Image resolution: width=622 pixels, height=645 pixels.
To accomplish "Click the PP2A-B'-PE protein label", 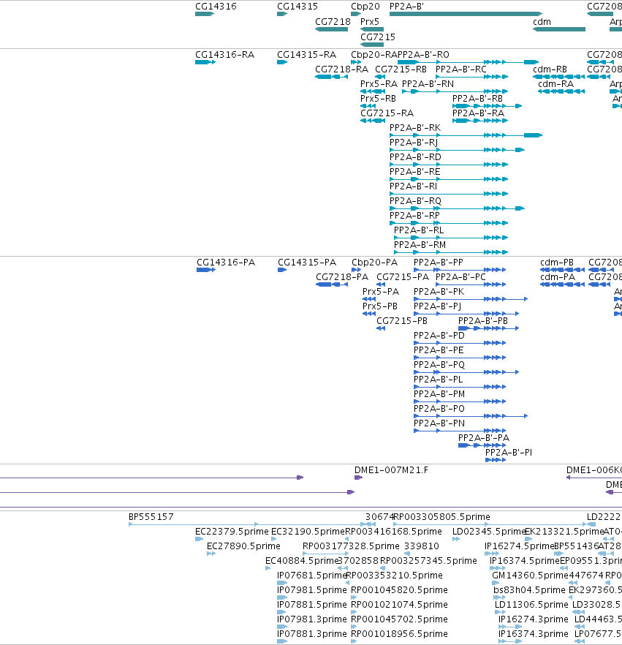I will [x=439, y=350].
